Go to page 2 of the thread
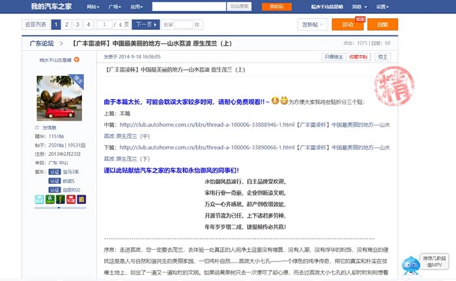This screenshot has height=281, width=456. point(67,25)
